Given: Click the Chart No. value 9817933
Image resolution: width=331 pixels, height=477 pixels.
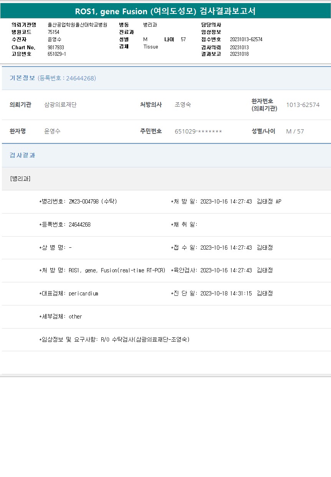Looking at the screenshot, I should pos(56,47).
